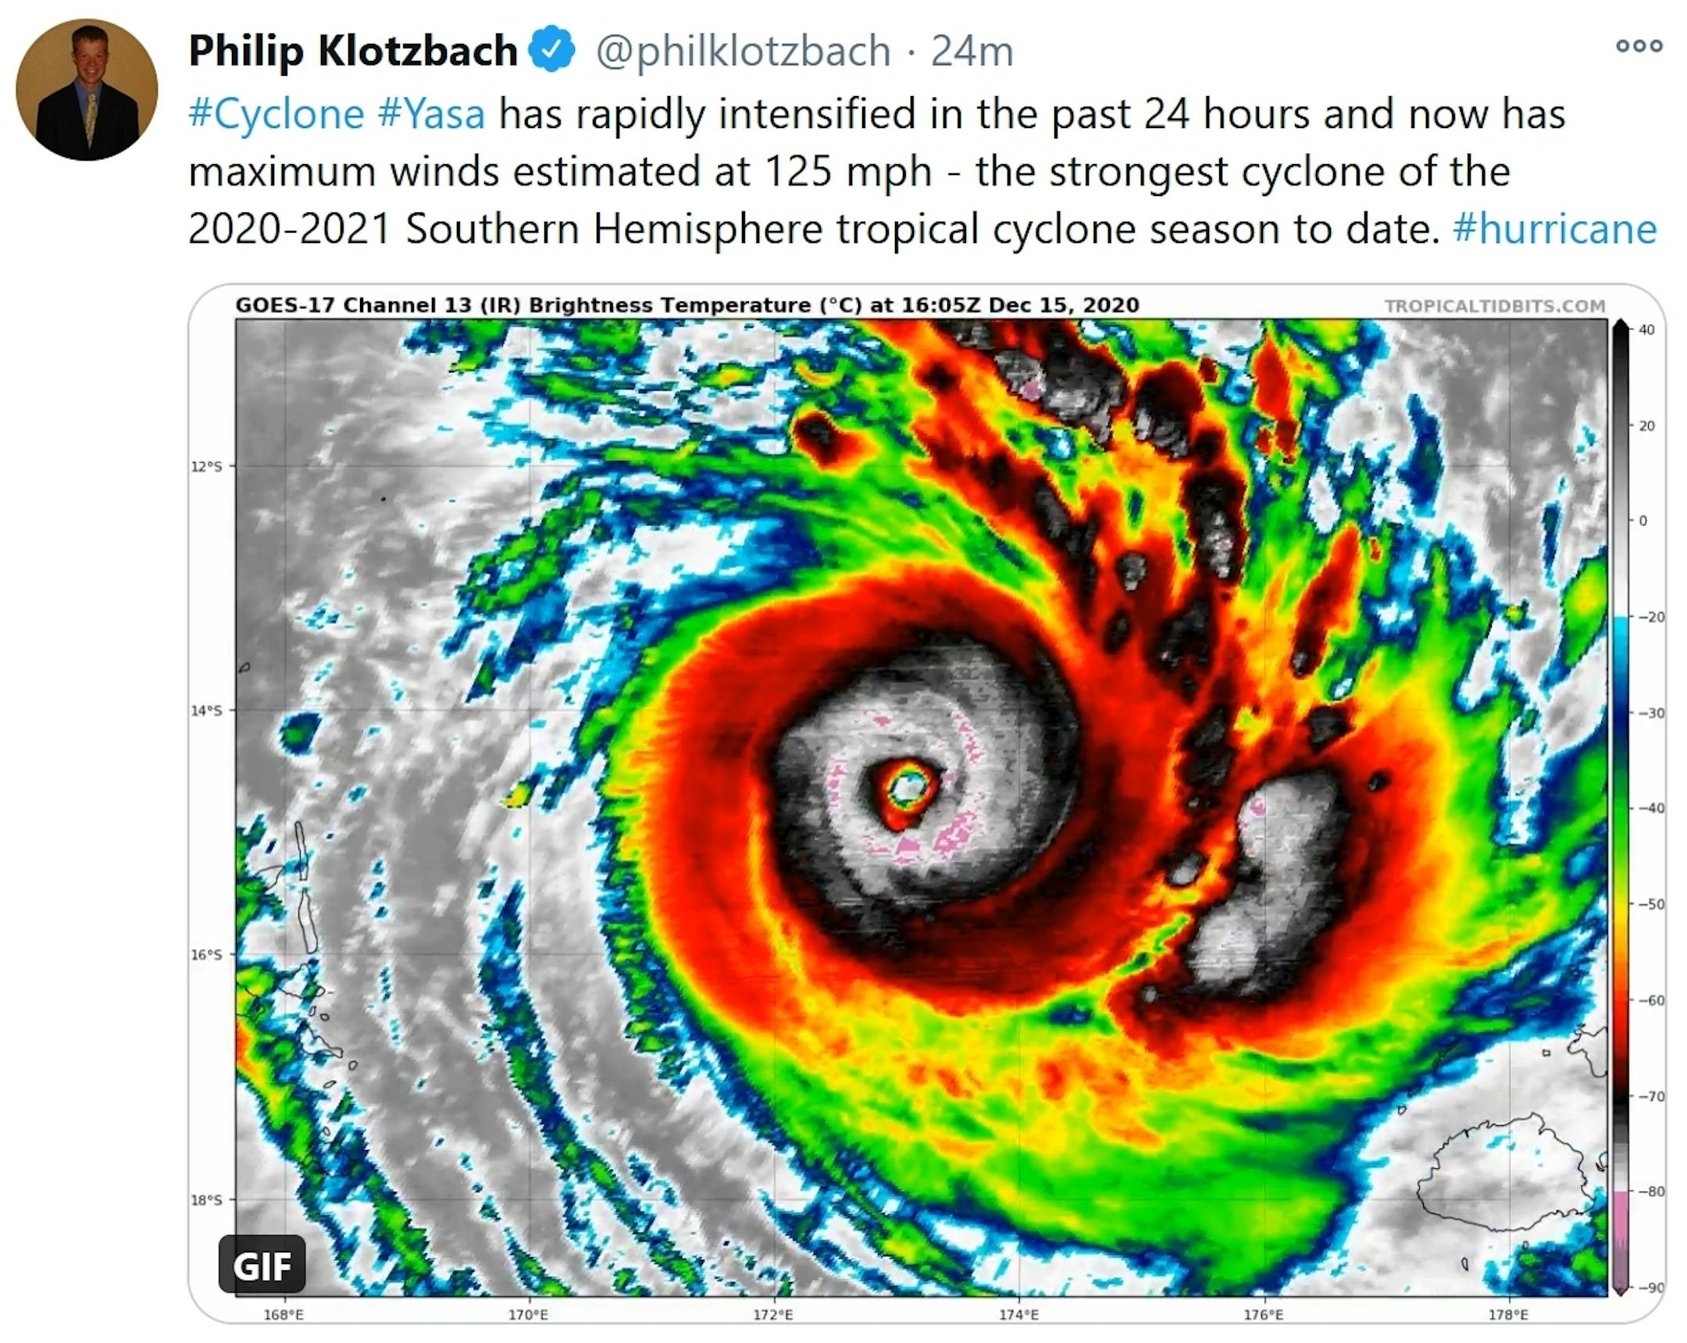This screenshot has height=1343, width=1687.
Task: Click the 14°S latitude axis label
Action: tap(206, 711)
